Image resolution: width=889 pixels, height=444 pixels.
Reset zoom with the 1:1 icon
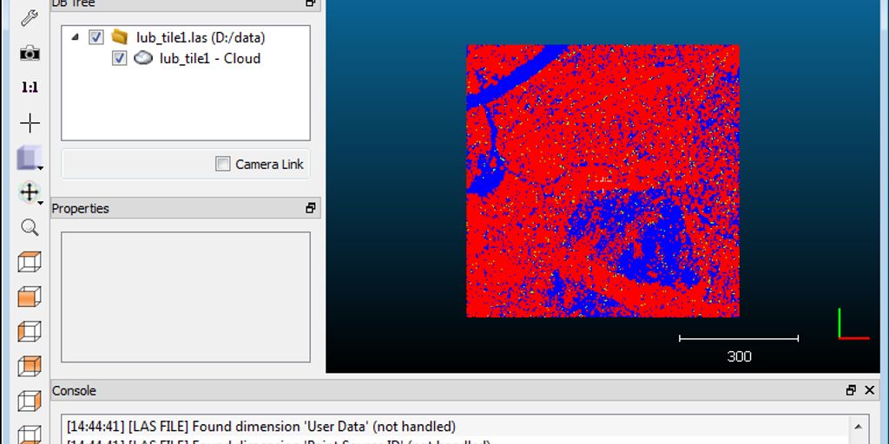coord(30,88)
